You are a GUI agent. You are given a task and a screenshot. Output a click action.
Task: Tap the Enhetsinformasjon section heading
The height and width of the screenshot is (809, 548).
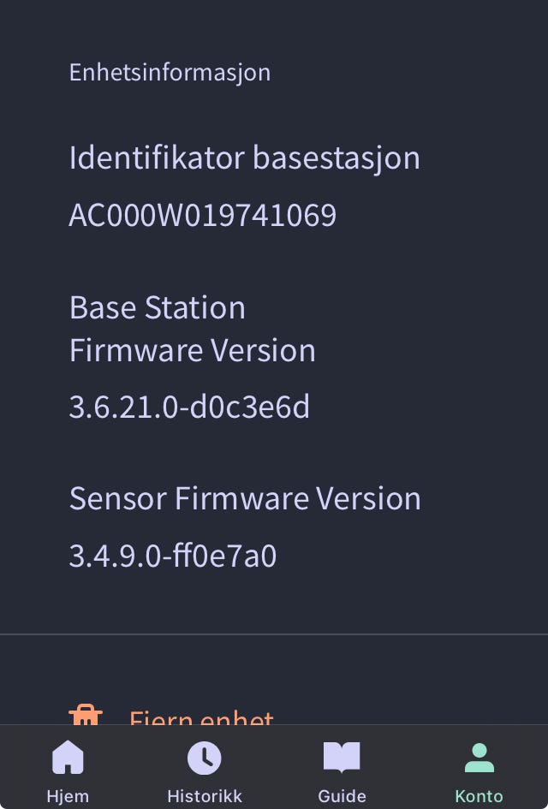170,72
